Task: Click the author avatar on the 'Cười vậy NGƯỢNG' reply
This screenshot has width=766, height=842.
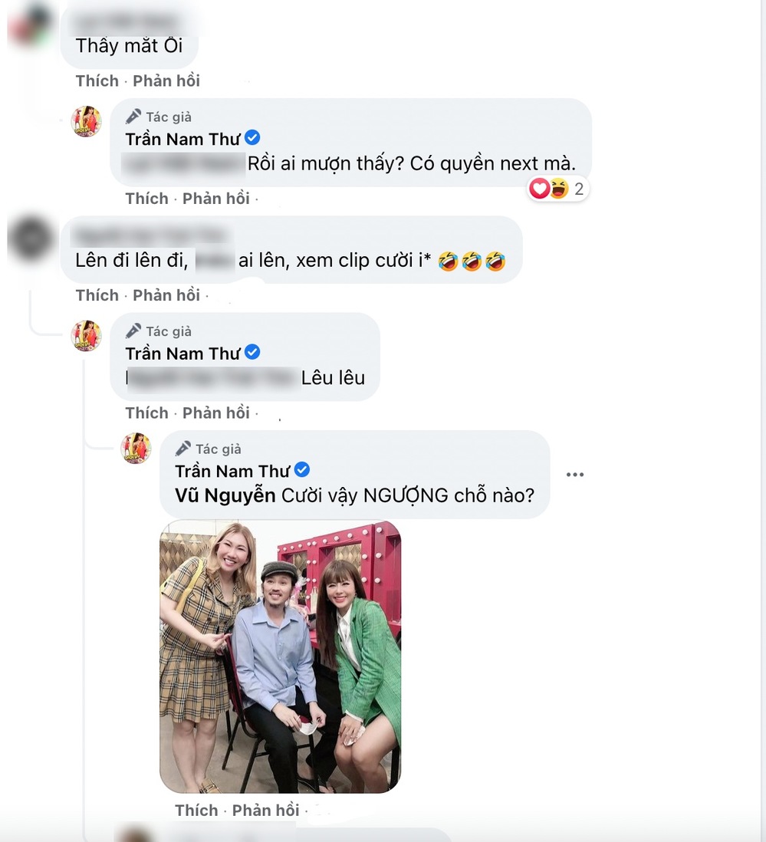Action: (x=136, y=448)
